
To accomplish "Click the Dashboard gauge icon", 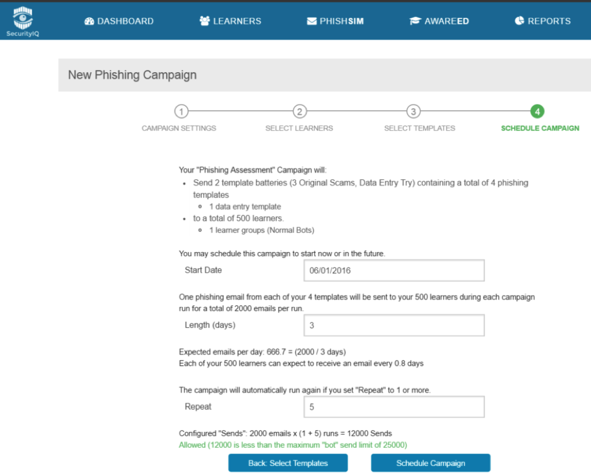I will pos(89,21).
